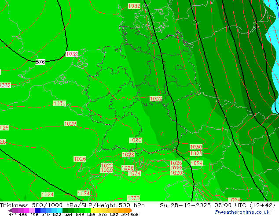Select the 1032 label at the map's top edge
The image size is (279, 216).
pyautogui.click(x=134, y=6)
